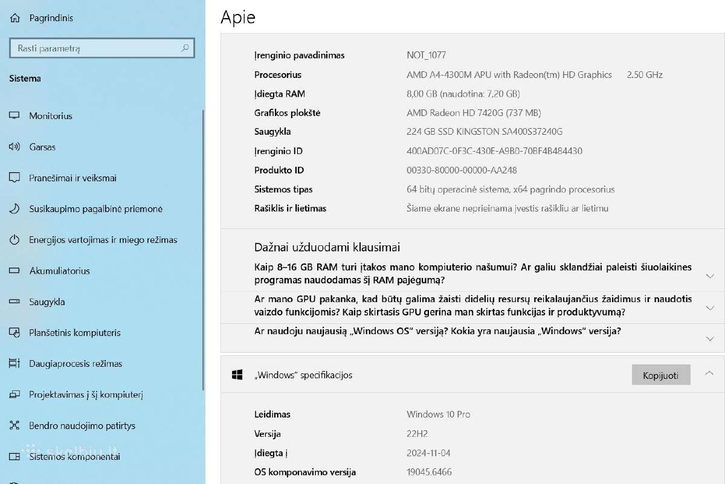Click the Sistema category heading

click(x=25, y=79)
